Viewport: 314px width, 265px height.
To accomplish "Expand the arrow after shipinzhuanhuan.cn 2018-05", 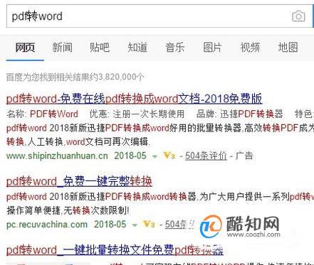I will point(155,156).
